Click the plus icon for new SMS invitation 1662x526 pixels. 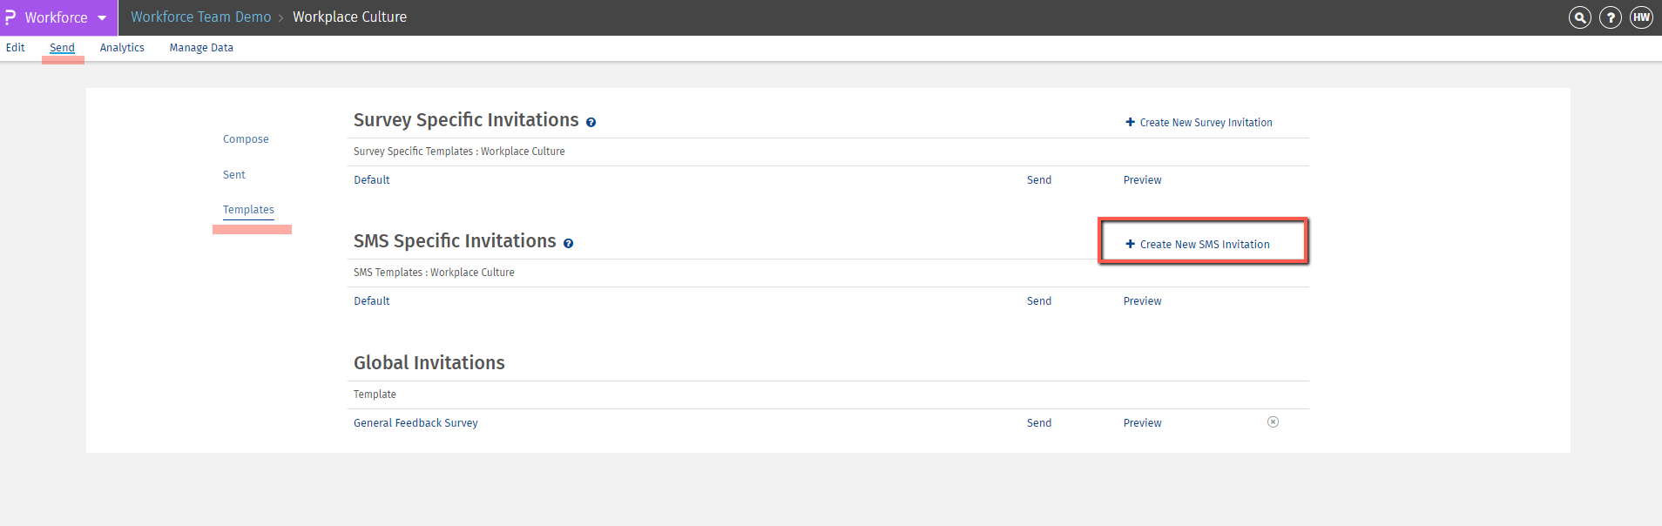[x=1130, y=245]
